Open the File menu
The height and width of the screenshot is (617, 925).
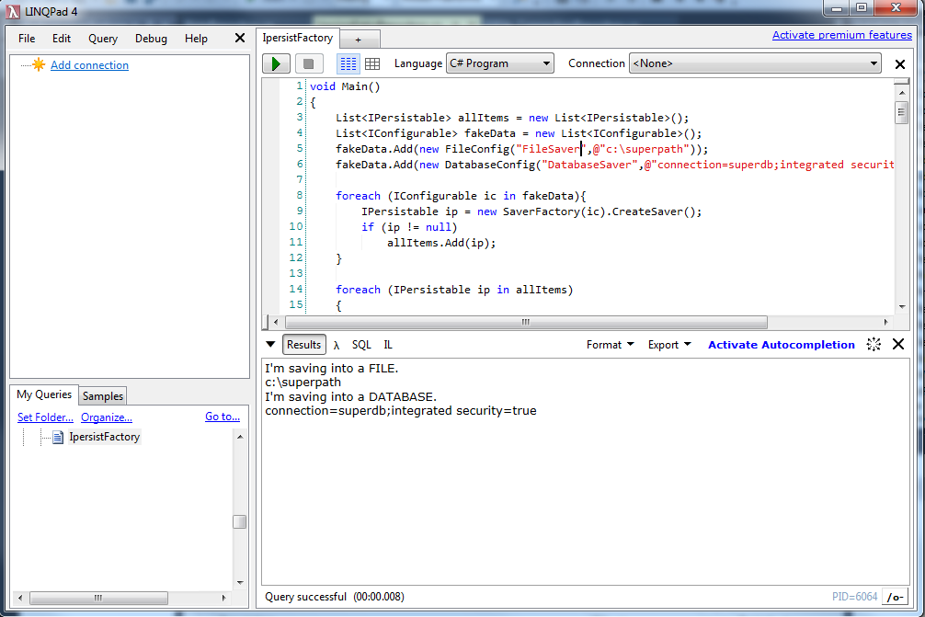(x=27, y=39)
